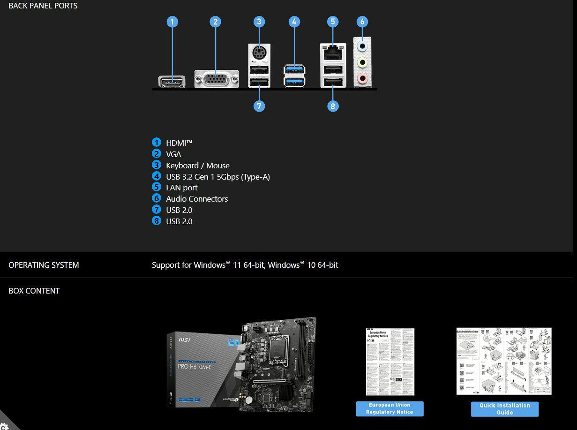Click the VGA port in the diagram
This screenshot has width=577, height=430.
(217, 78)
